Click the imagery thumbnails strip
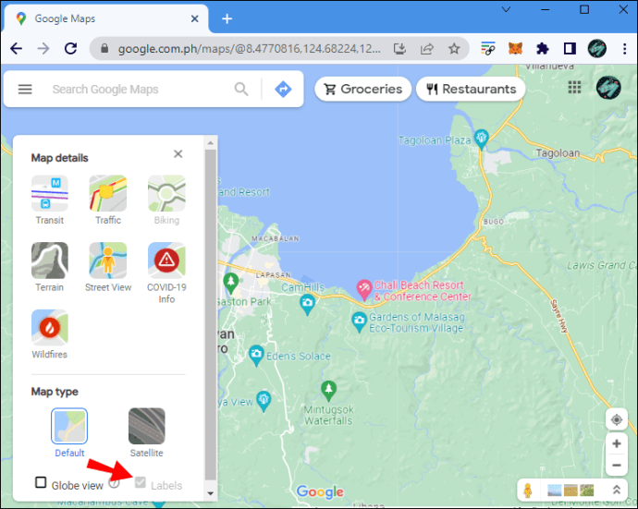 [x=571, y=491]
